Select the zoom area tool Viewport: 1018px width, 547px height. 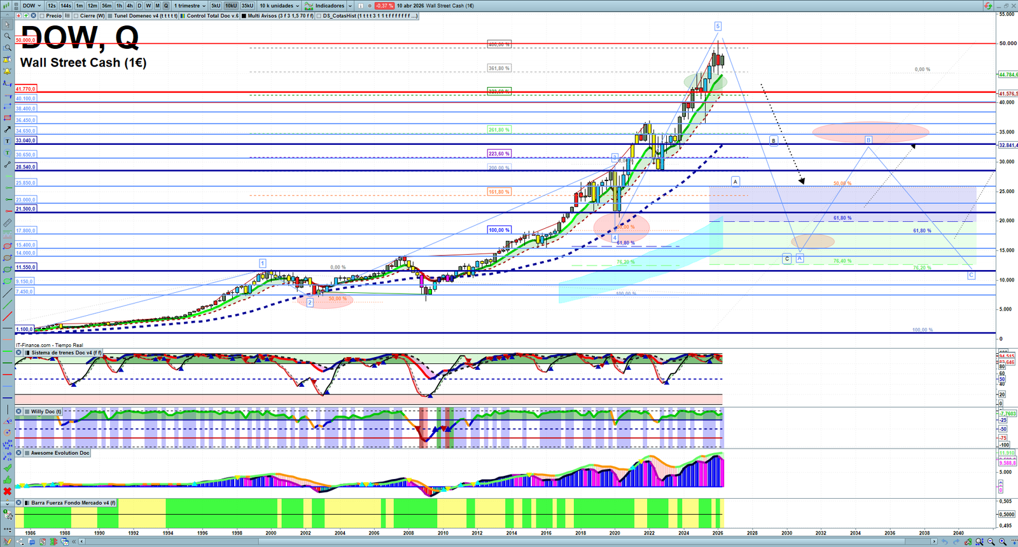(x=7, y=48)
